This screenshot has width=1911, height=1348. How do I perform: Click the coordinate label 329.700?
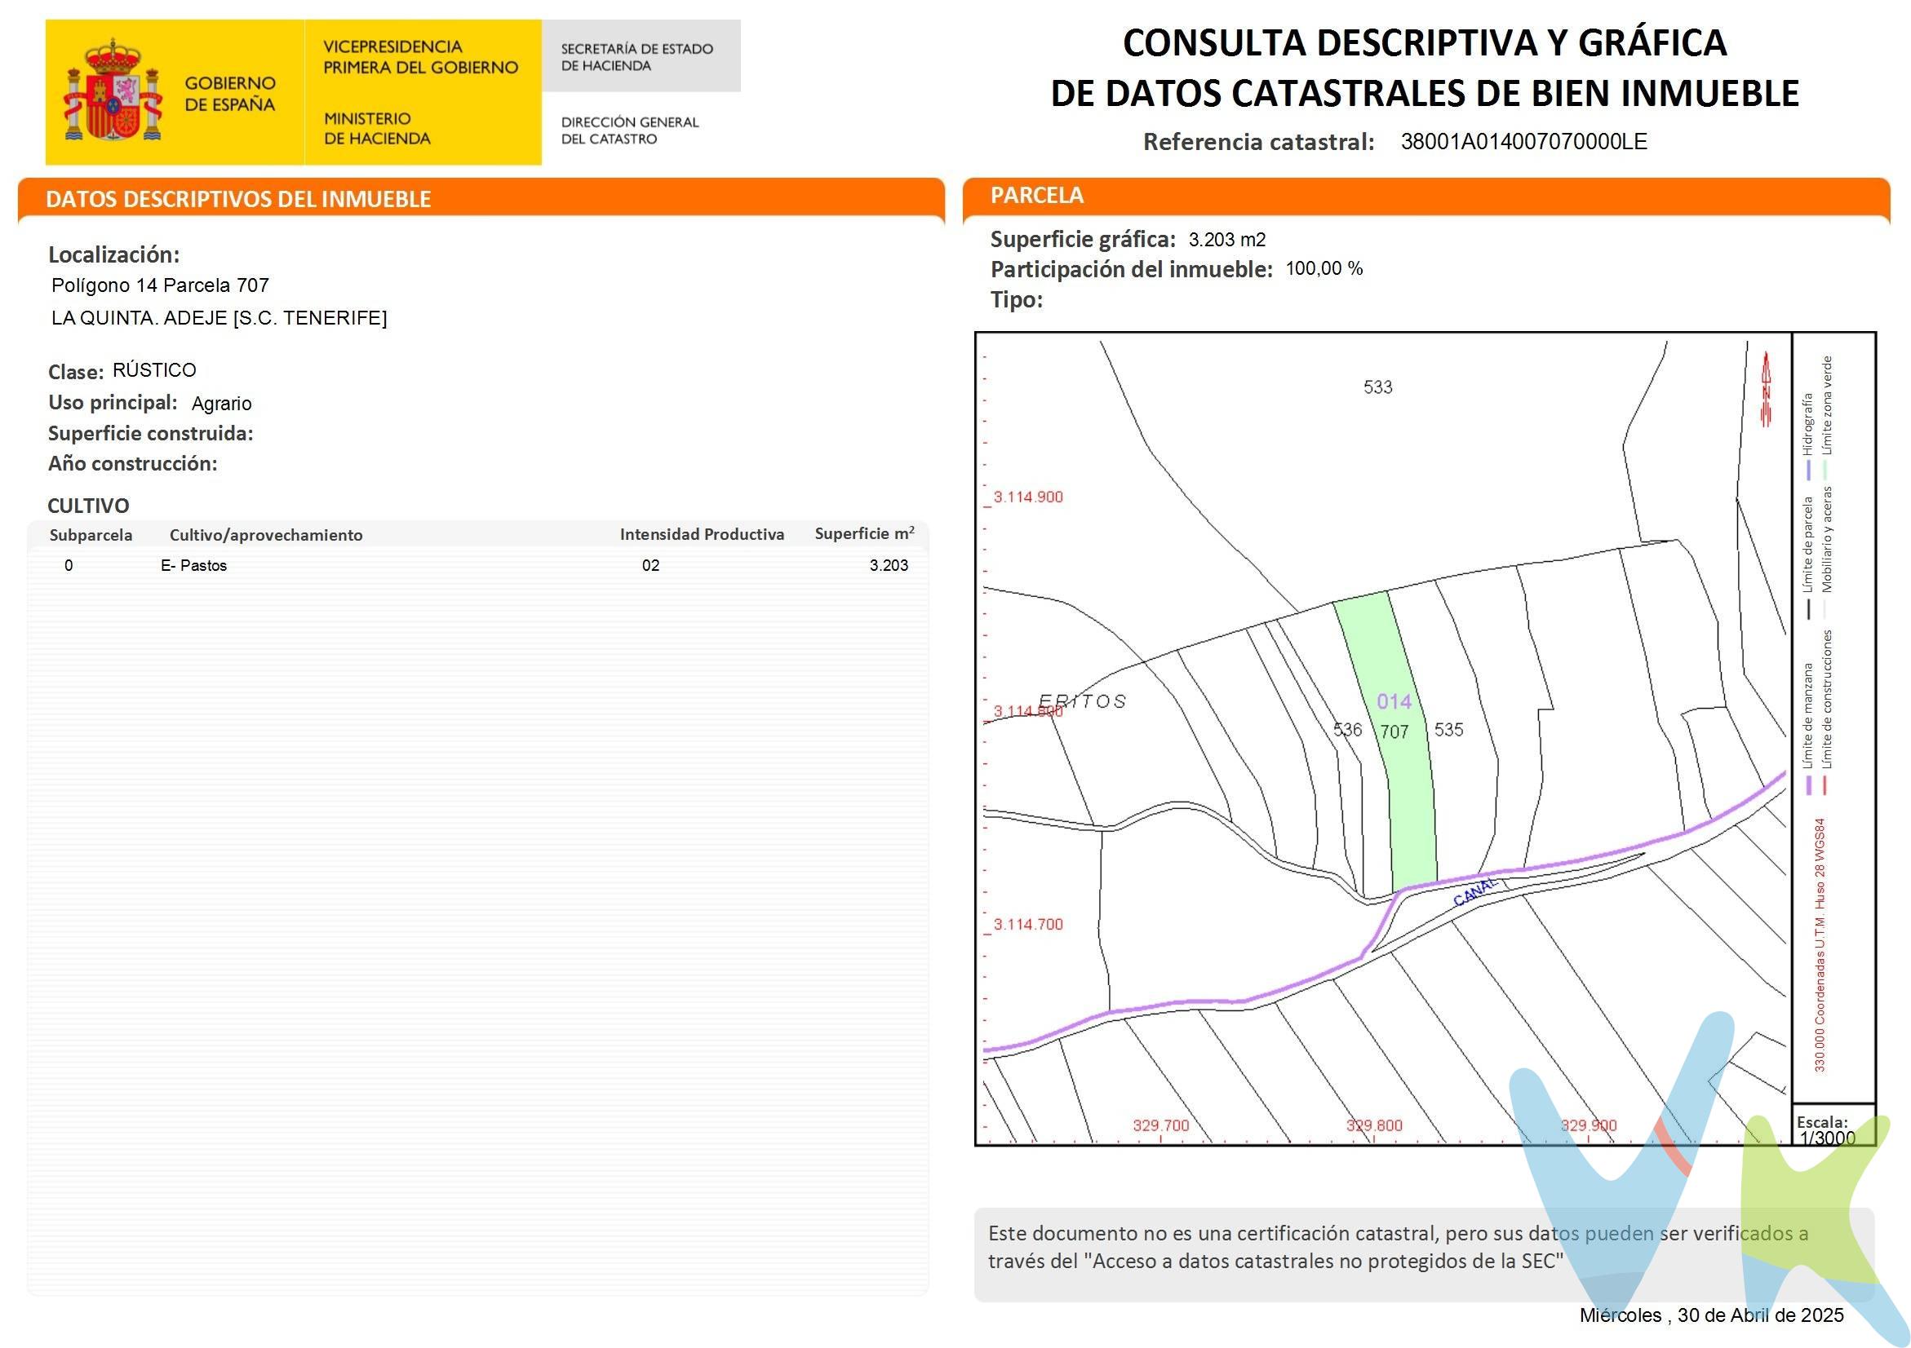1161,1125
